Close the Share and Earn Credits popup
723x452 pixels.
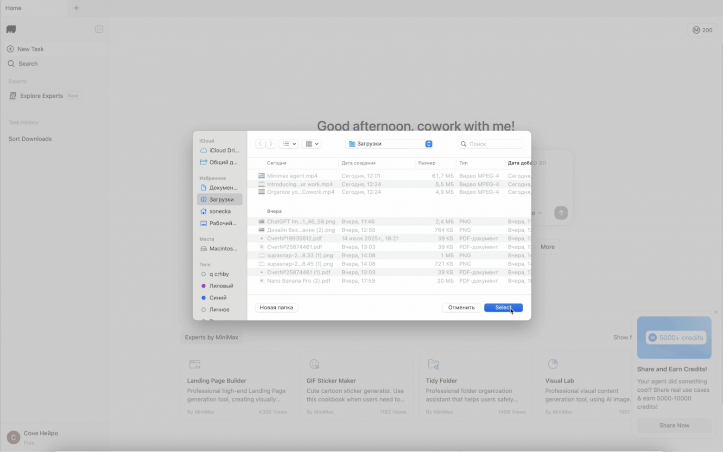click(x=716, y=312)
